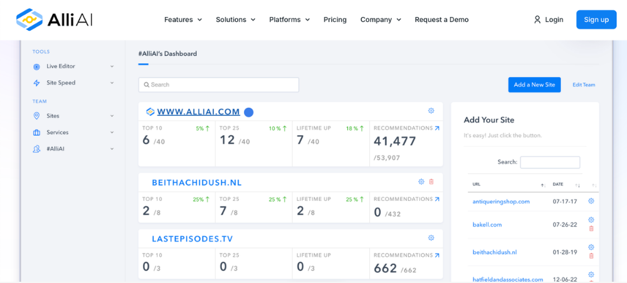Open recommendations arrow on lastepisodes.tv card
Viewport: 627px width, 283px height.
[x=436, y=255]
